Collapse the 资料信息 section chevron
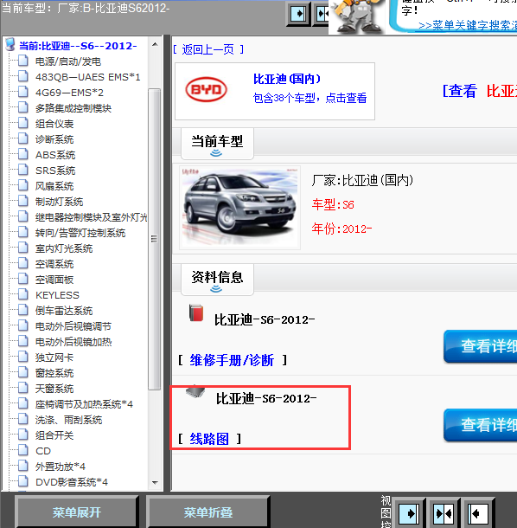517x528 pixels. (x=216, y=289)
